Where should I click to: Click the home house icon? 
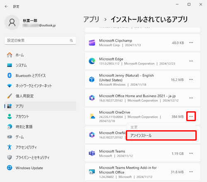10,55
